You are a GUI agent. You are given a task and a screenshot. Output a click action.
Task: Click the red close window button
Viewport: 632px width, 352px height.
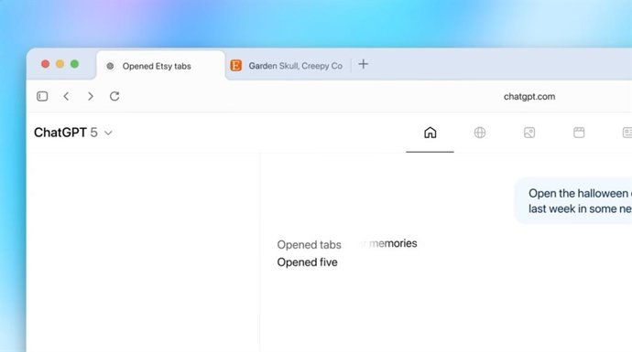45,64
